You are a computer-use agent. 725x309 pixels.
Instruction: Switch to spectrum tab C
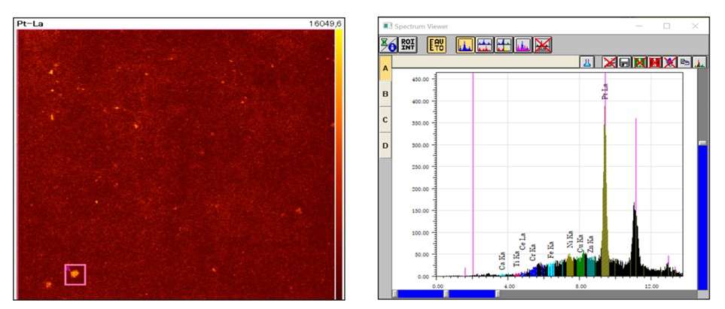point(385,120)
